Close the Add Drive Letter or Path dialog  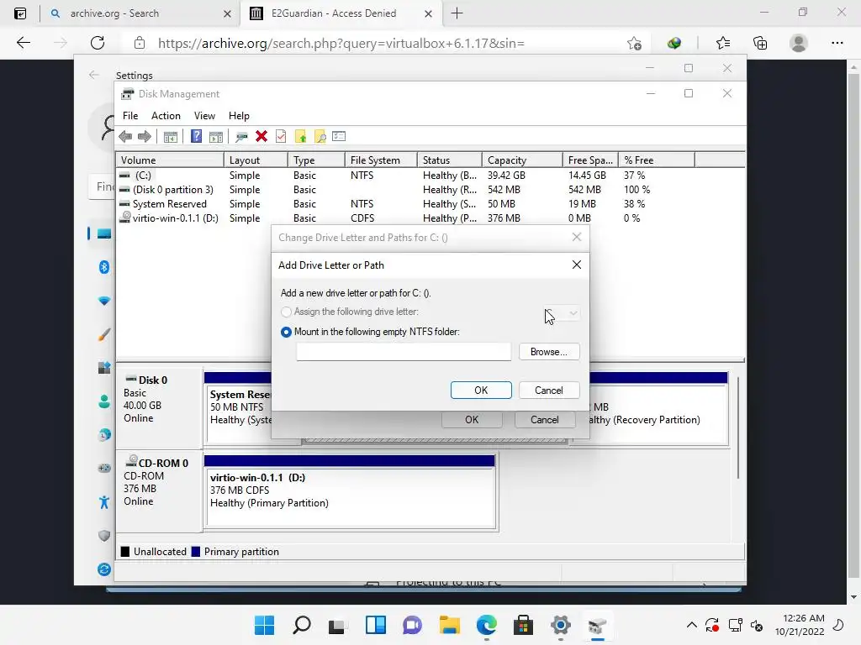coord(577,265)
